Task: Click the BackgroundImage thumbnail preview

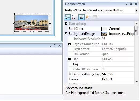Action: click(104, 34)
